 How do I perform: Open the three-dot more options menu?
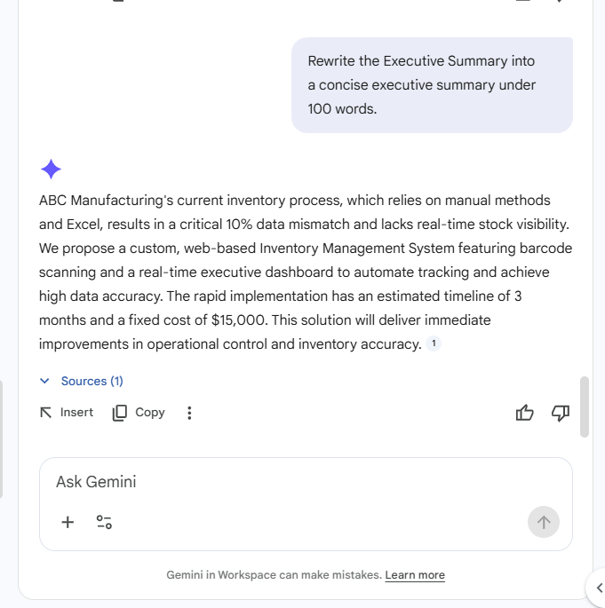[189, 413]
